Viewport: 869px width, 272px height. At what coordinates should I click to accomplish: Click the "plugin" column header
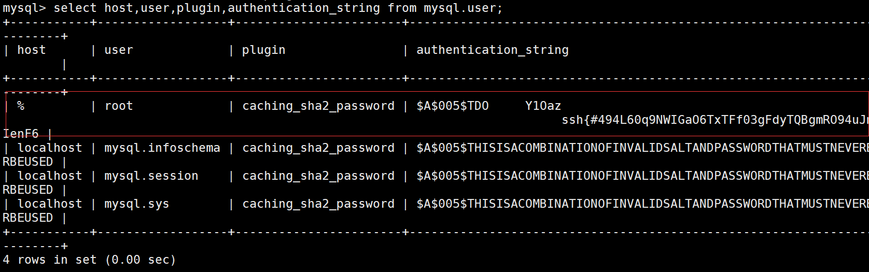pos(263,50)
